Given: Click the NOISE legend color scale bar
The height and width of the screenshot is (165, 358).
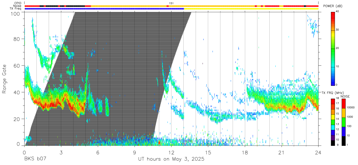Looking at the screenshot, I should click(x=343, y=122).
